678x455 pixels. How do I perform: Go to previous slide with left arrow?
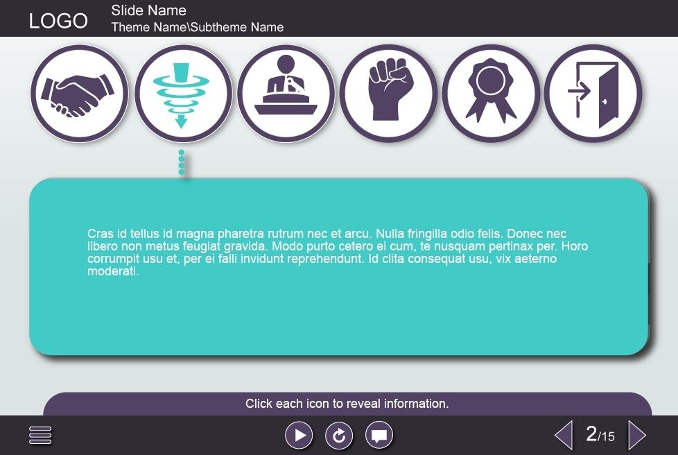point(564,436)
